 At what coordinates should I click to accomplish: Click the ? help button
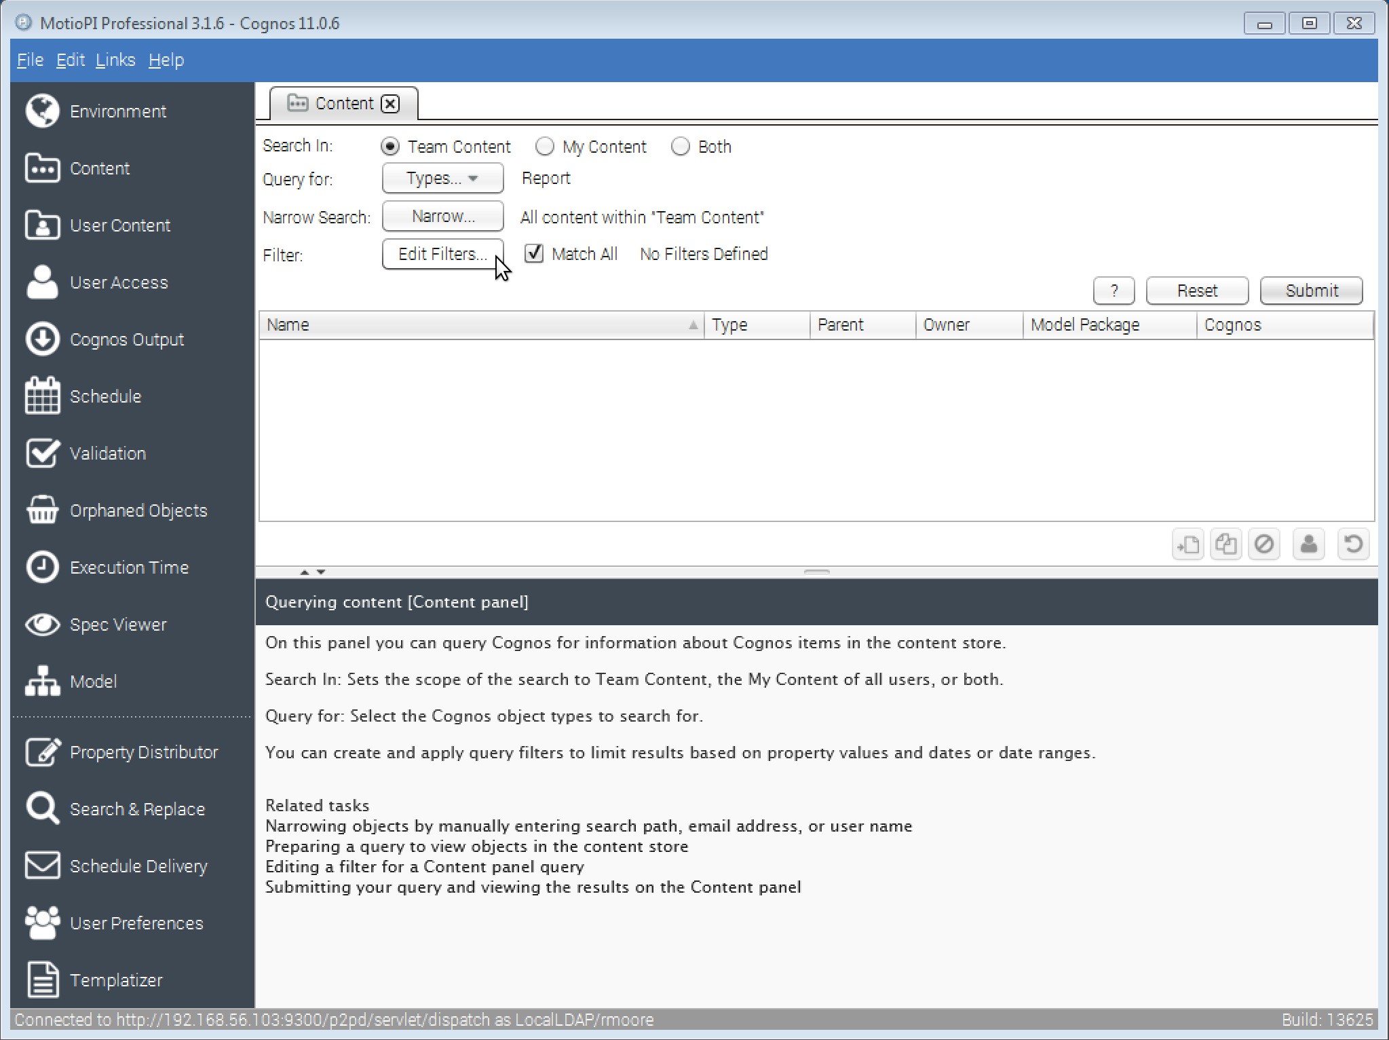coord(1114,291)
